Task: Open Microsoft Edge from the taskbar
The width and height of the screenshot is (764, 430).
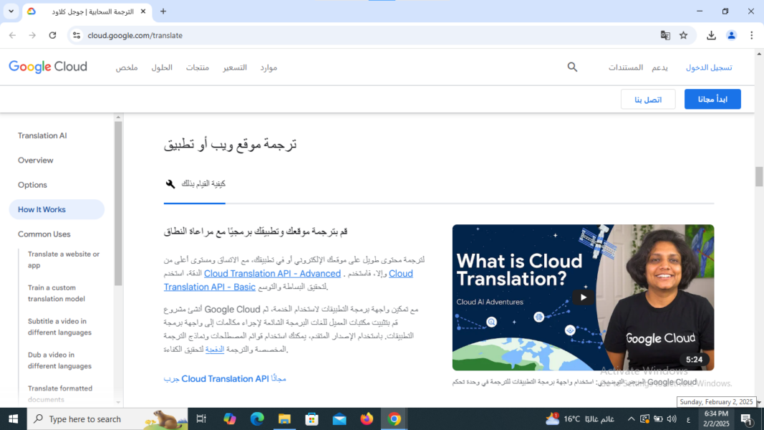Action: point(257,419)
